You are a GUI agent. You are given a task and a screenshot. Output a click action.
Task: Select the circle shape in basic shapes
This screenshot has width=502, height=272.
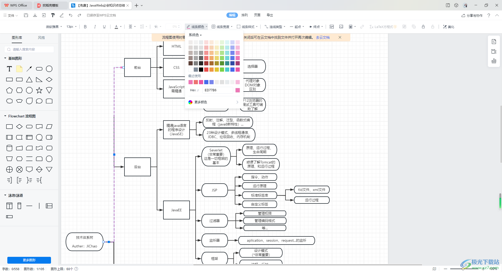[x=49, y=69]
